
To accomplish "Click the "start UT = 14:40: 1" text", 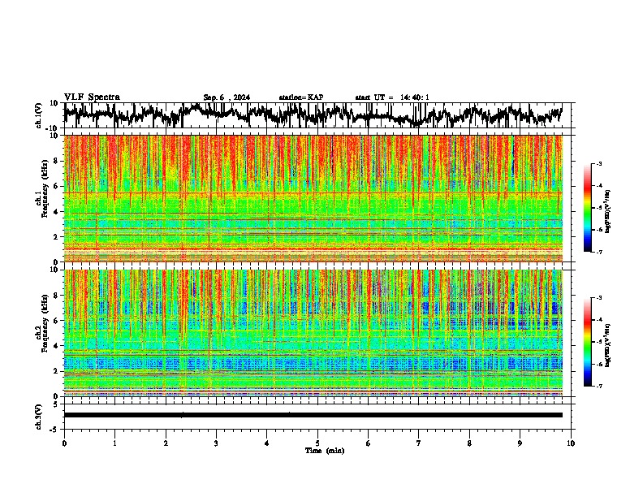I will coord(392,97).
